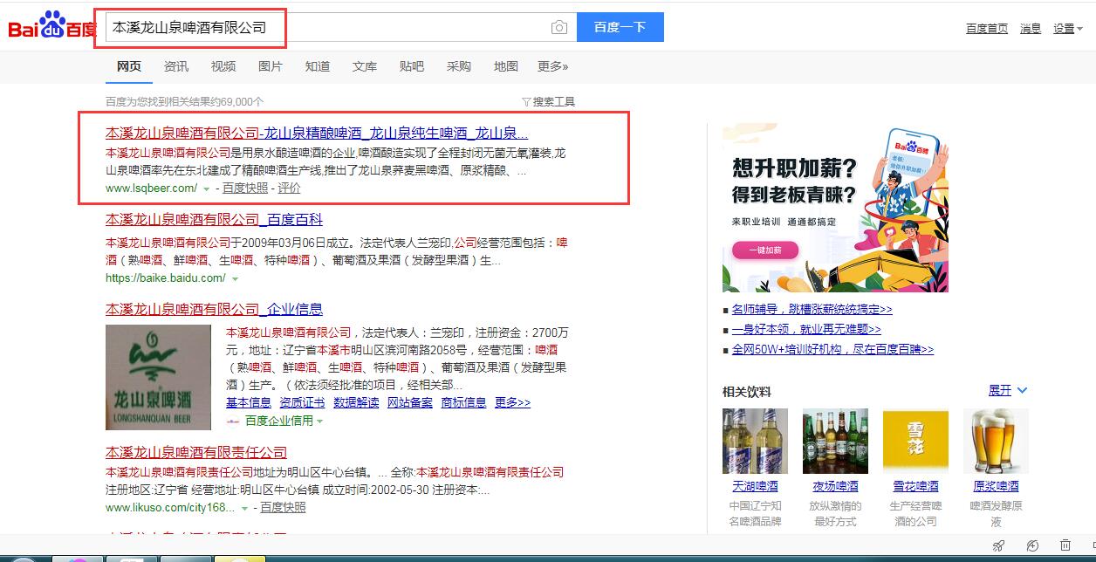Click the circular plus icon in status bar
The height and width of the screenshot is (562, 1096).
[x=1032, y=546]
